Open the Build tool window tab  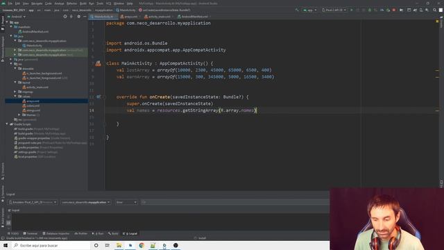click(x=113, y=233)
